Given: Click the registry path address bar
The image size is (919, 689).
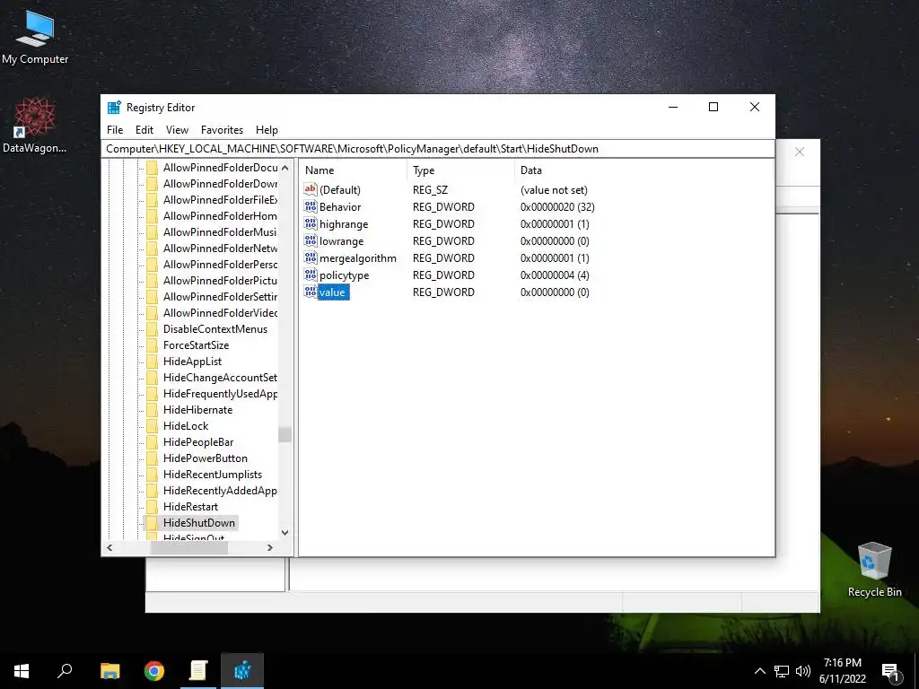Looking at the screenshot, I should pos(438,149).
